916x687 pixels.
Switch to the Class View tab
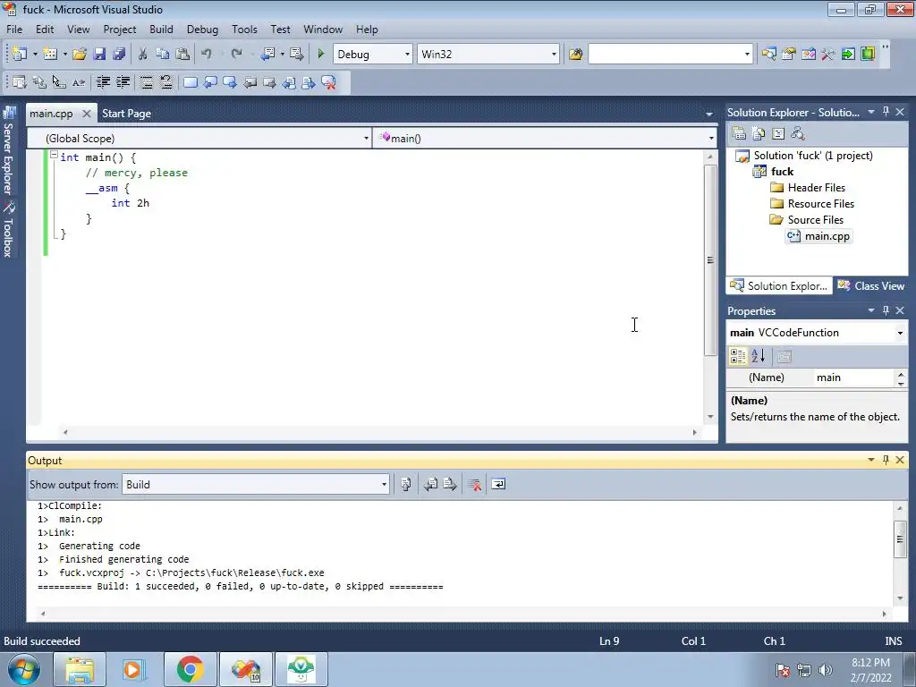pyautogui.click(x=871, y=285)
